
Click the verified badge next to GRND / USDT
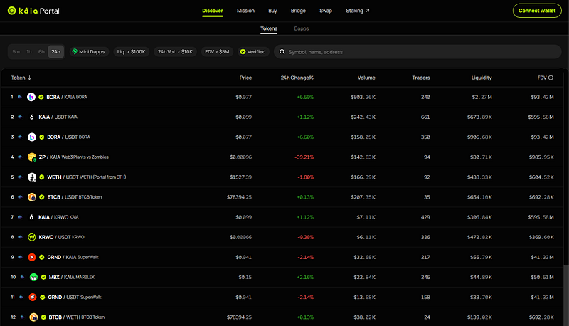(x=43, y=297)
